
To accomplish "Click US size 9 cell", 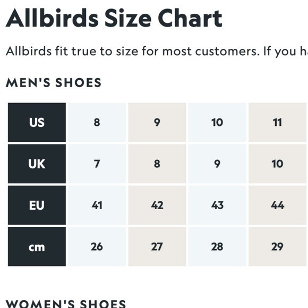I will click(157, 122).
